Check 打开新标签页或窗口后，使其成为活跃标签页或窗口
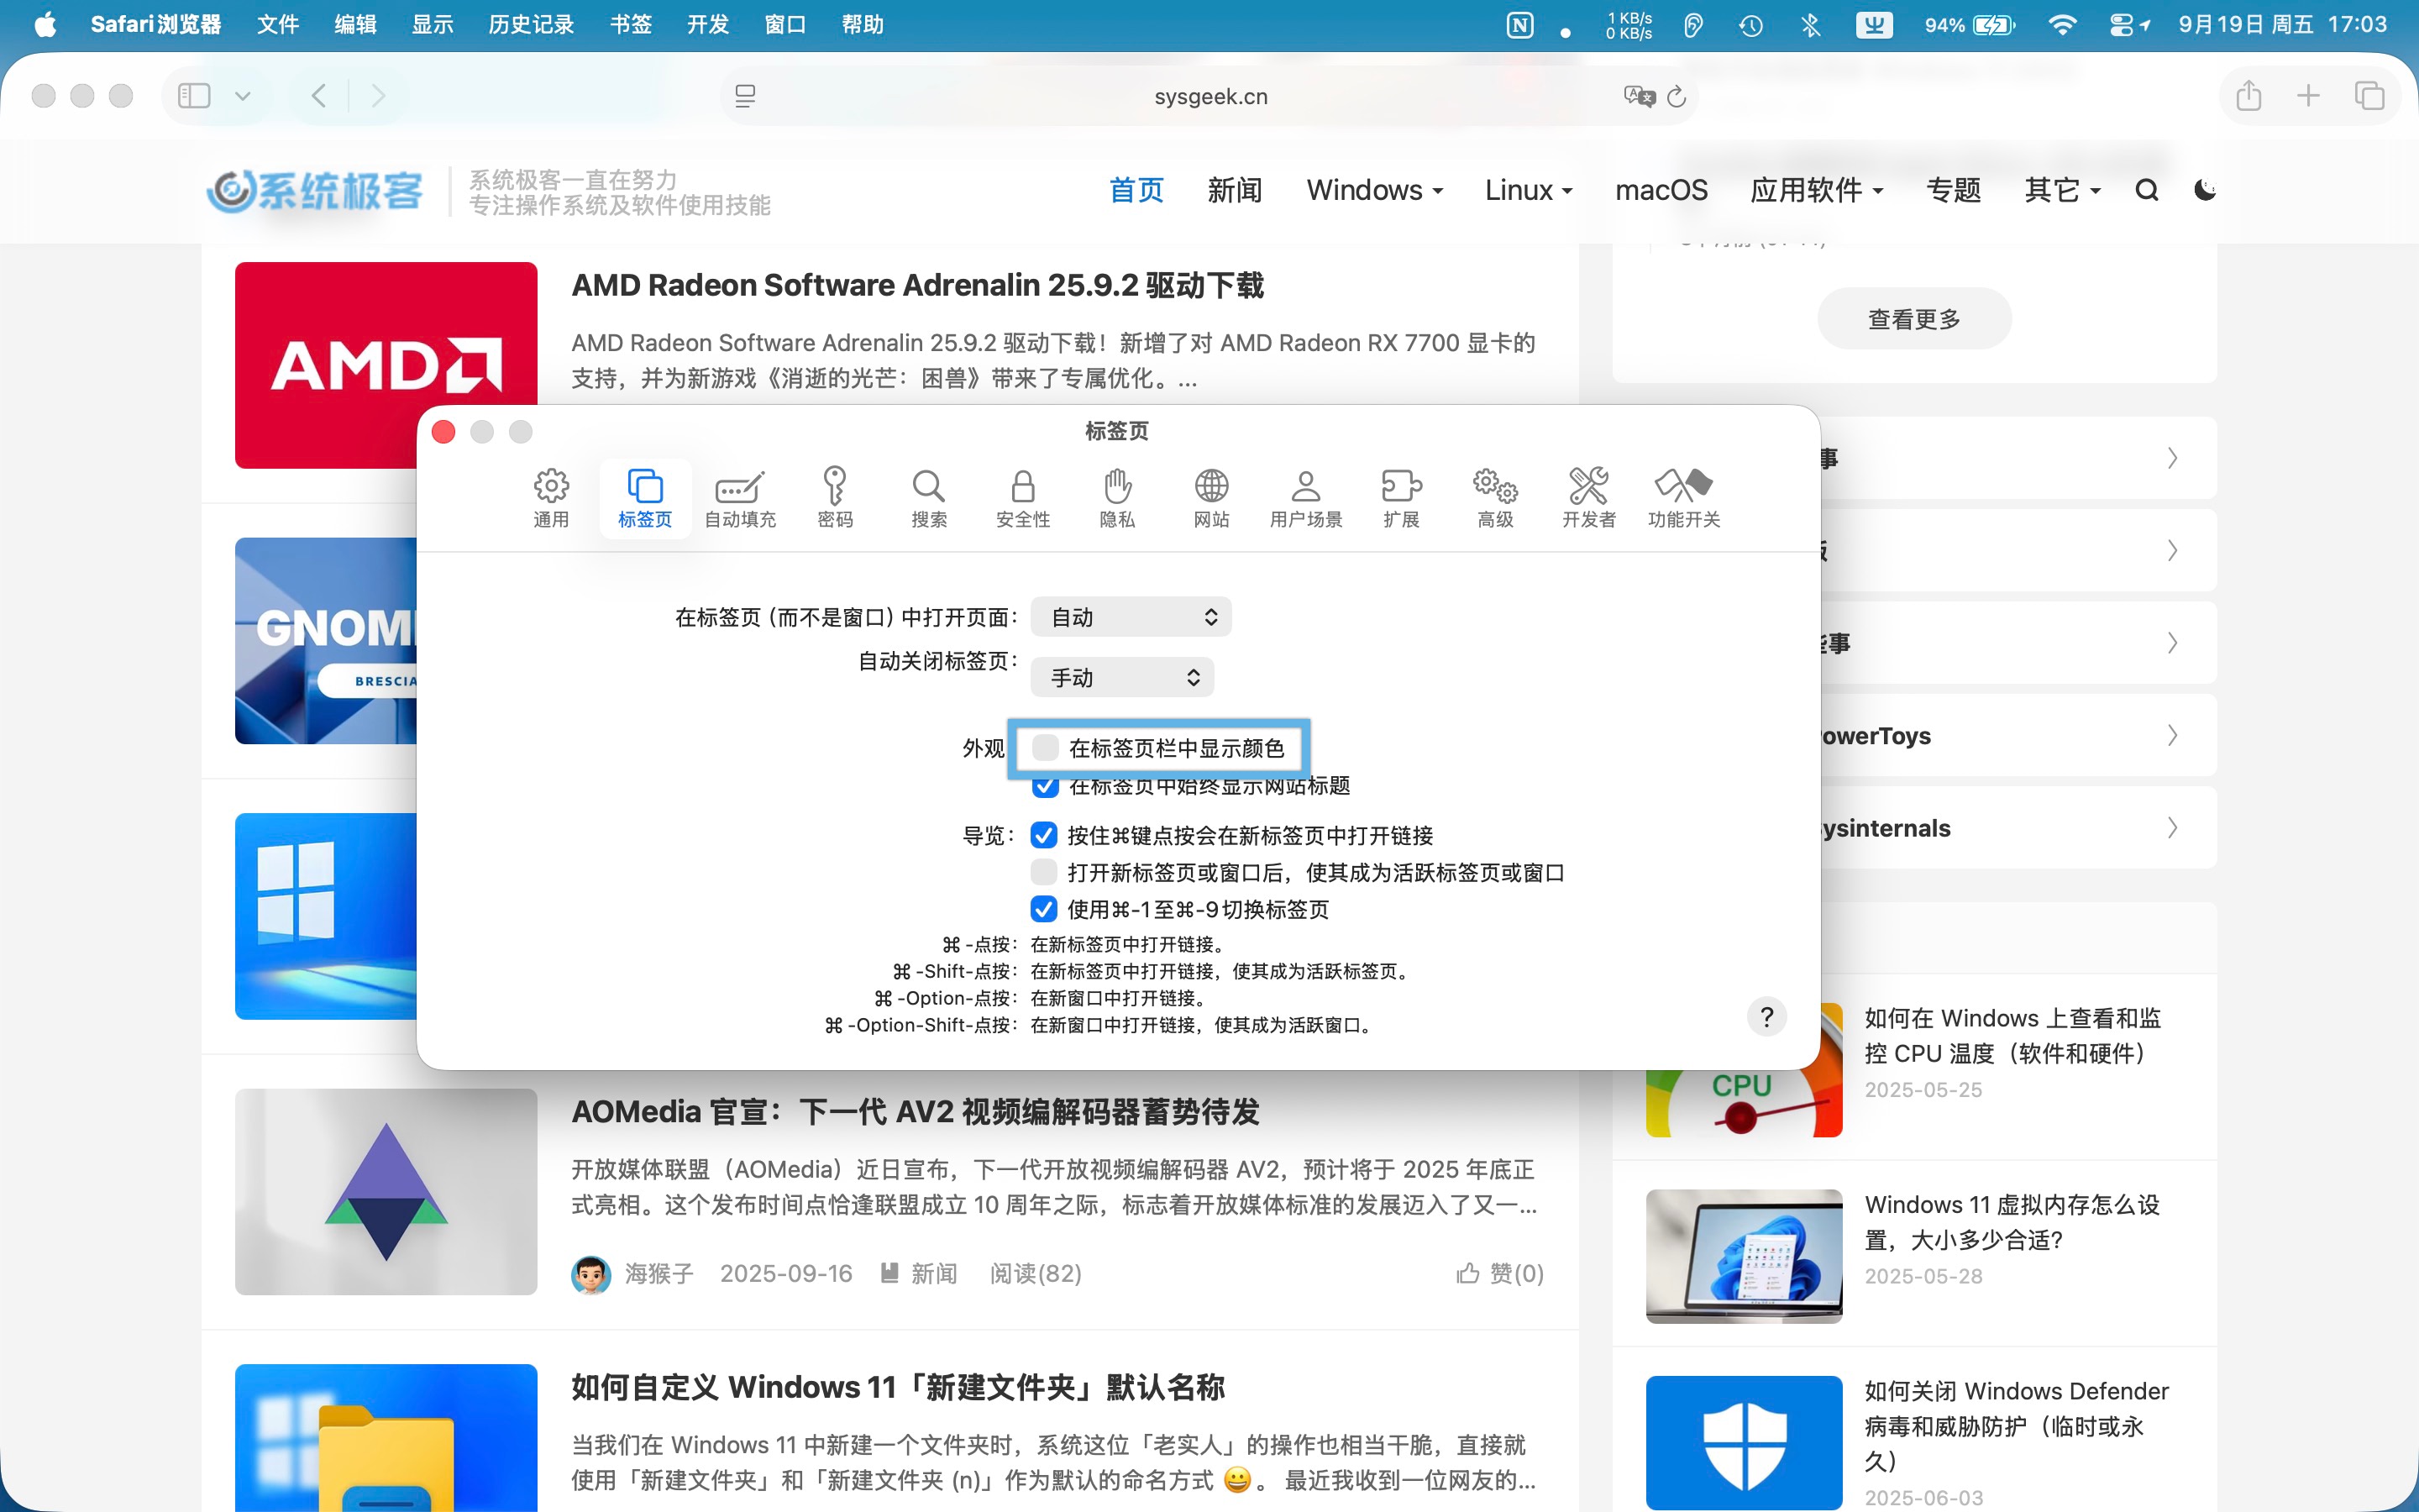The image size is (2419, 1512). 1043,872
